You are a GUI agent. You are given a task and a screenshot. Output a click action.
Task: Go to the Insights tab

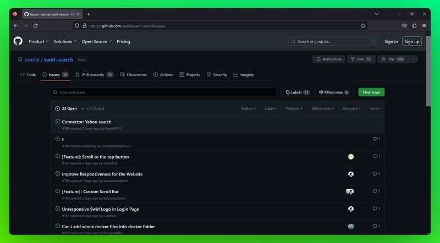point(244,75)
